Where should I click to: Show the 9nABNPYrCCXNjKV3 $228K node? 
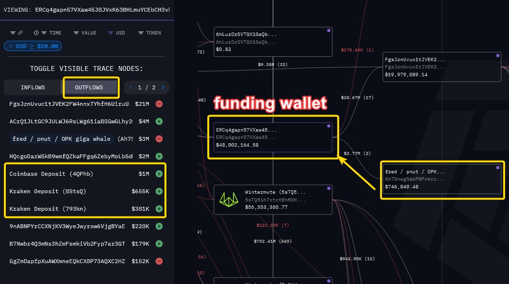click(x=159, y=226)
